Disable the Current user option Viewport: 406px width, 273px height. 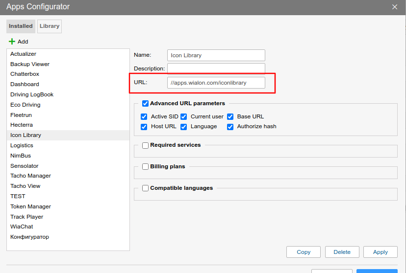[184, 116]
